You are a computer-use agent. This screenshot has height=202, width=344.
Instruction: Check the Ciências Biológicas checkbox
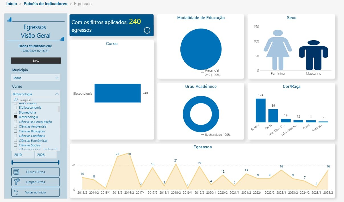point(15,131)
